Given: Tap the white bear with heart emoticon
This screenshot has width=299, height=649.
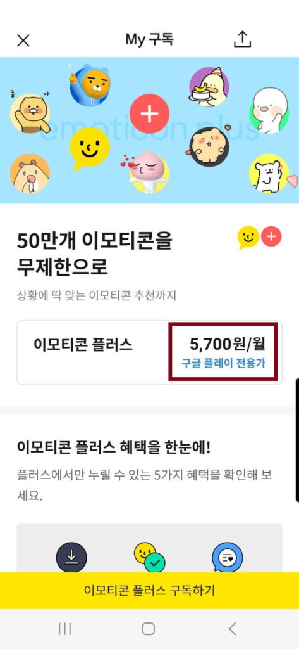Looking at the screenshot, I should click(272, 174).
